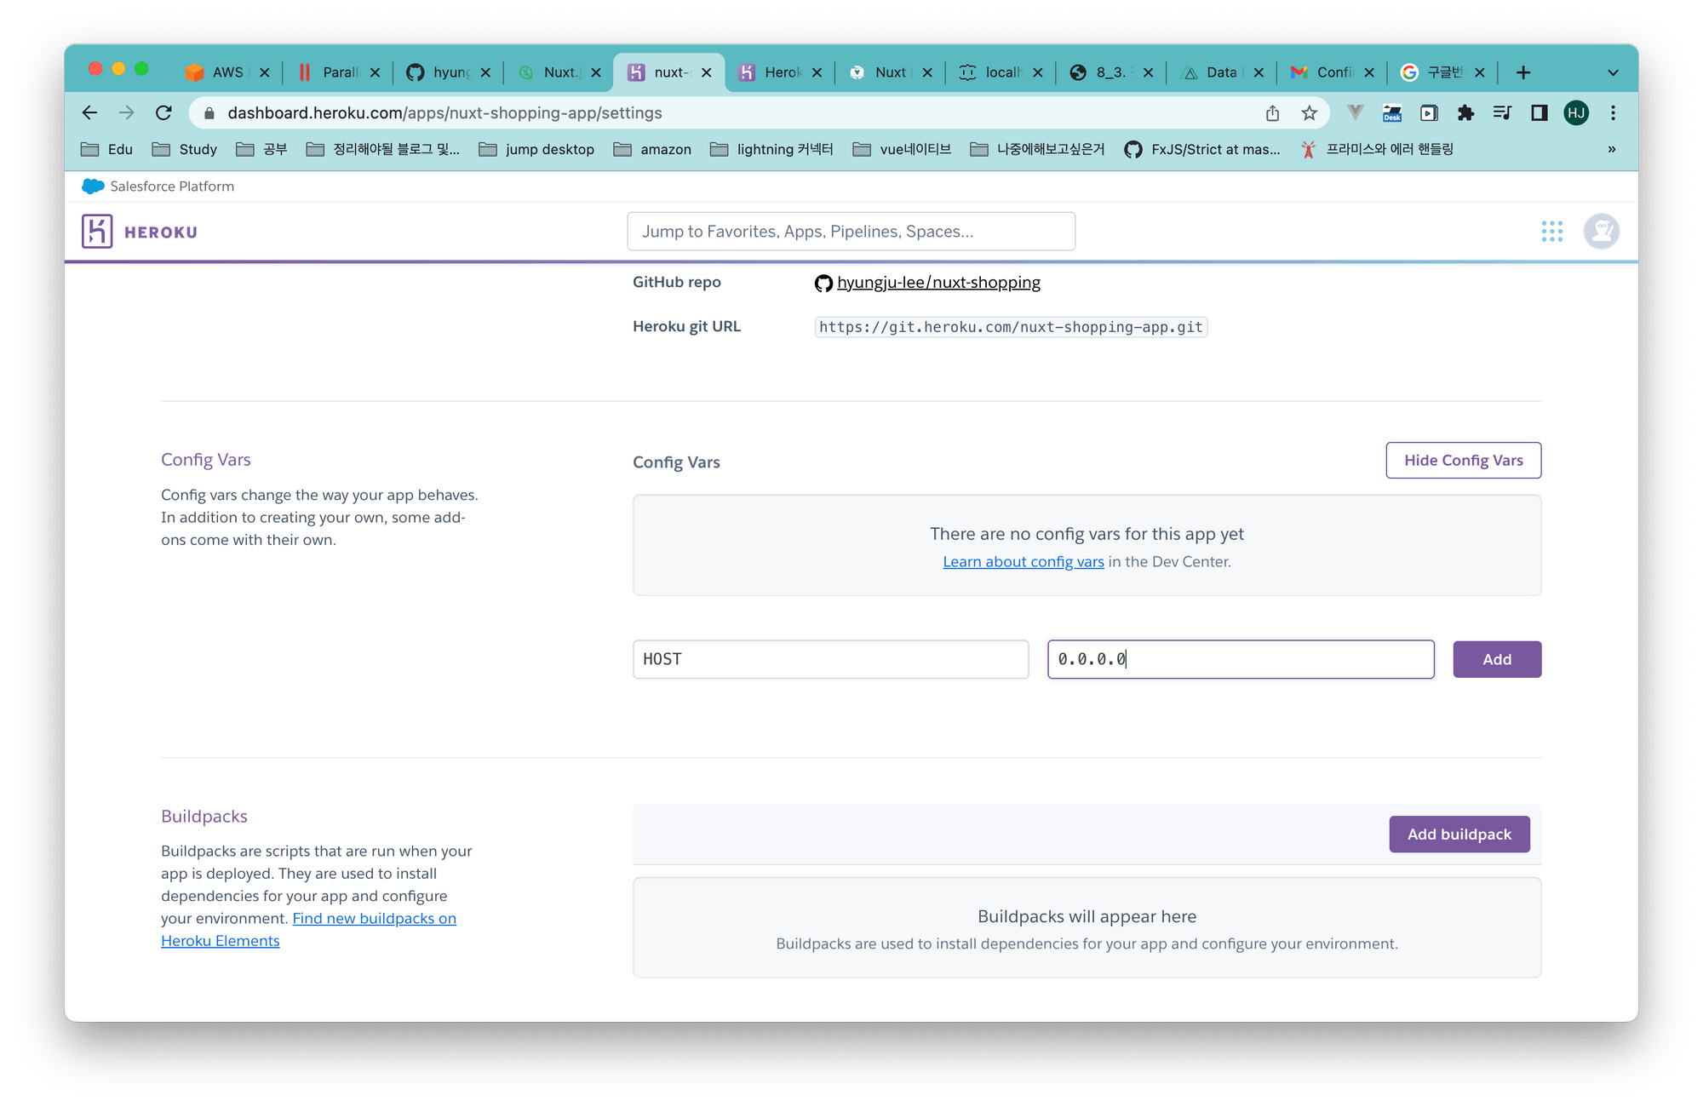The image size is (1703, 1107).
Task: Toggle the browser side panel icon
Action: pos(1539,113)
